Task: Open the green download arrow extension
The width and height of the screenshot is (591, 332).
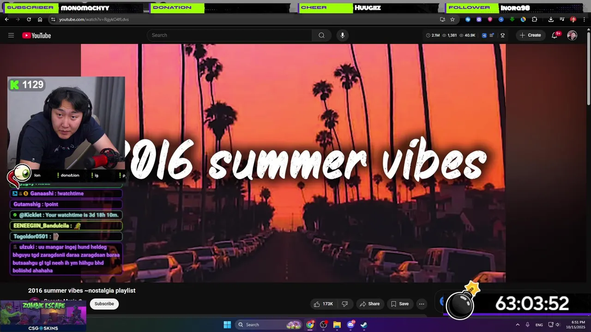Action: 512,19
